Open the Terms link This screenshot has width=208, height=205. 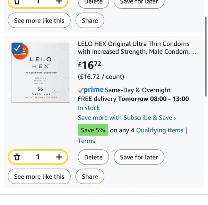click(86, 141)
